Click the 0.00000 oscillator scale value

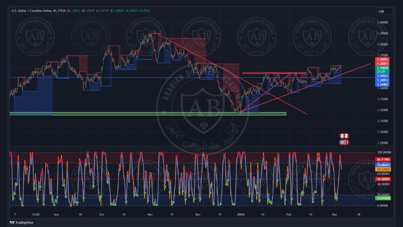pyautogui.click(x=383, y=206)
